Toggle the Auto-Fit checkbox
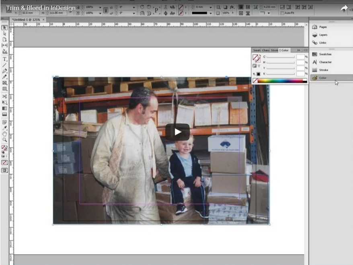The height and width of the screenshot is (265, 353). click(x=282, y=13)
